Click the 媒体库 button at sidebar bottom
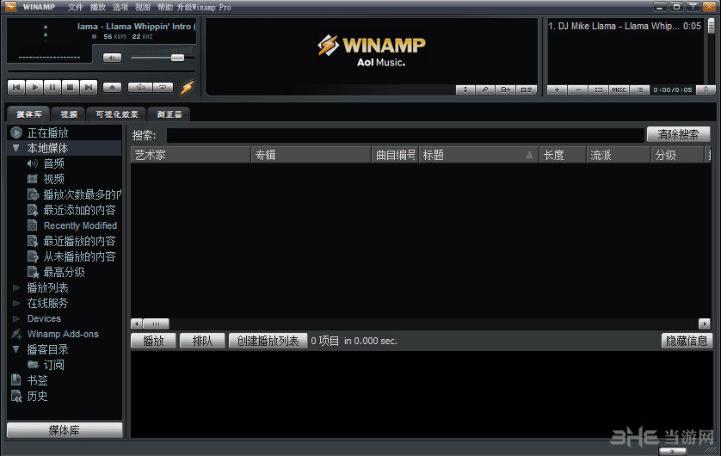721x456 pixels. tap(65, 430)
